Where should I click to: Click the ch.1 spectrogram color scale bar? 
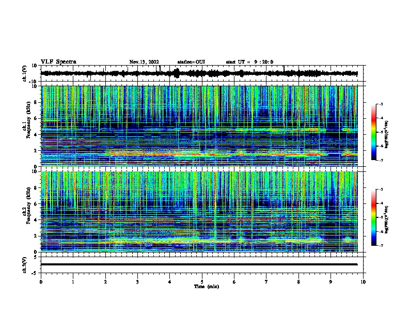(x=373, y=132)
